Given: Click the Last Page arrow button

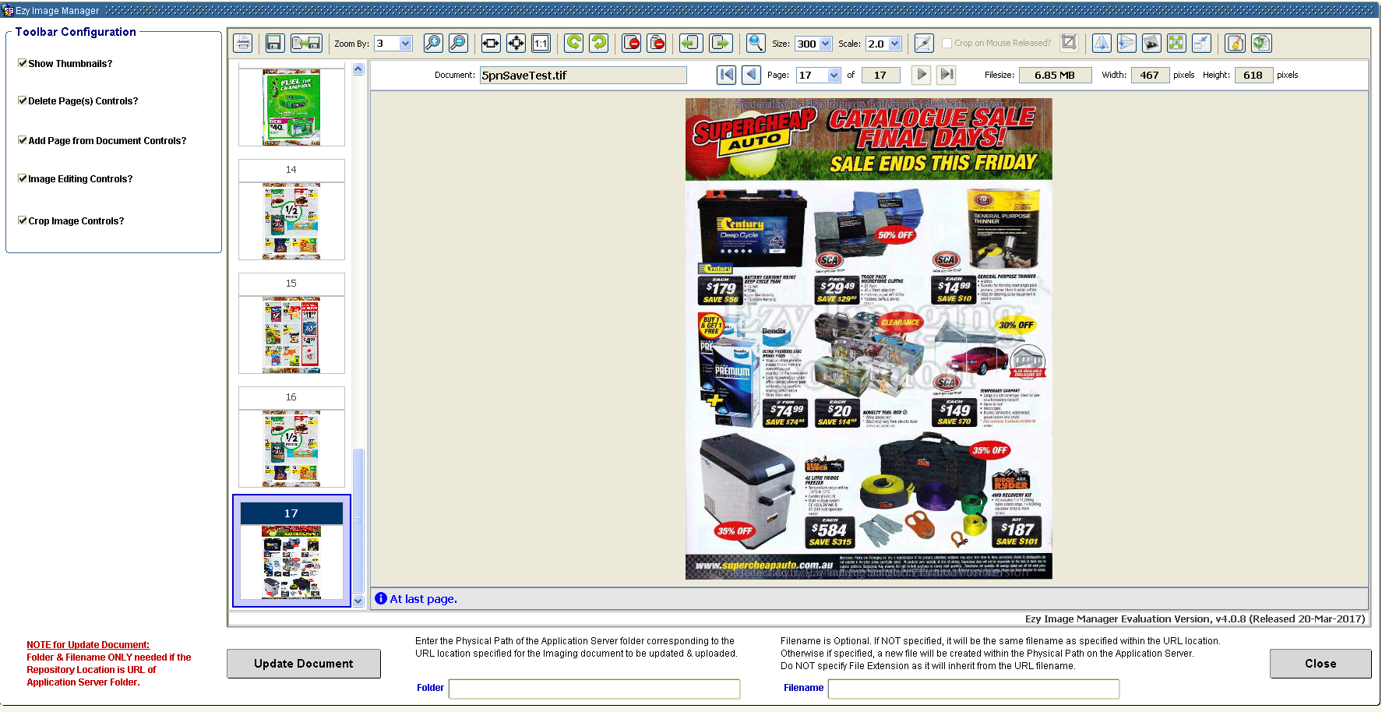Looking at the screenshot, I should point(947,75).
